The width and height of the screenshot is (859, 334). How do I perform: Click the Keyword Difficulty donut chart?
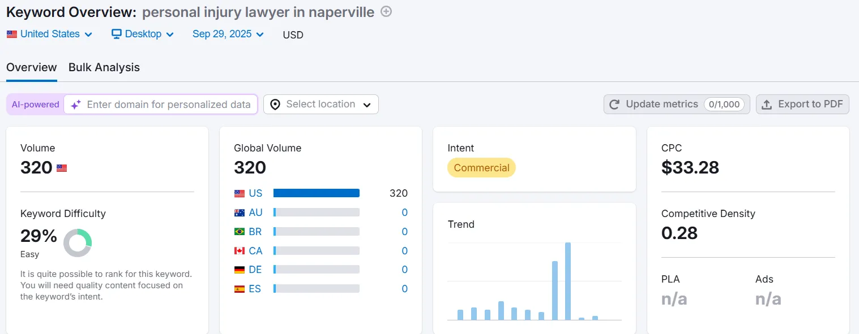[x=78, y=243]
